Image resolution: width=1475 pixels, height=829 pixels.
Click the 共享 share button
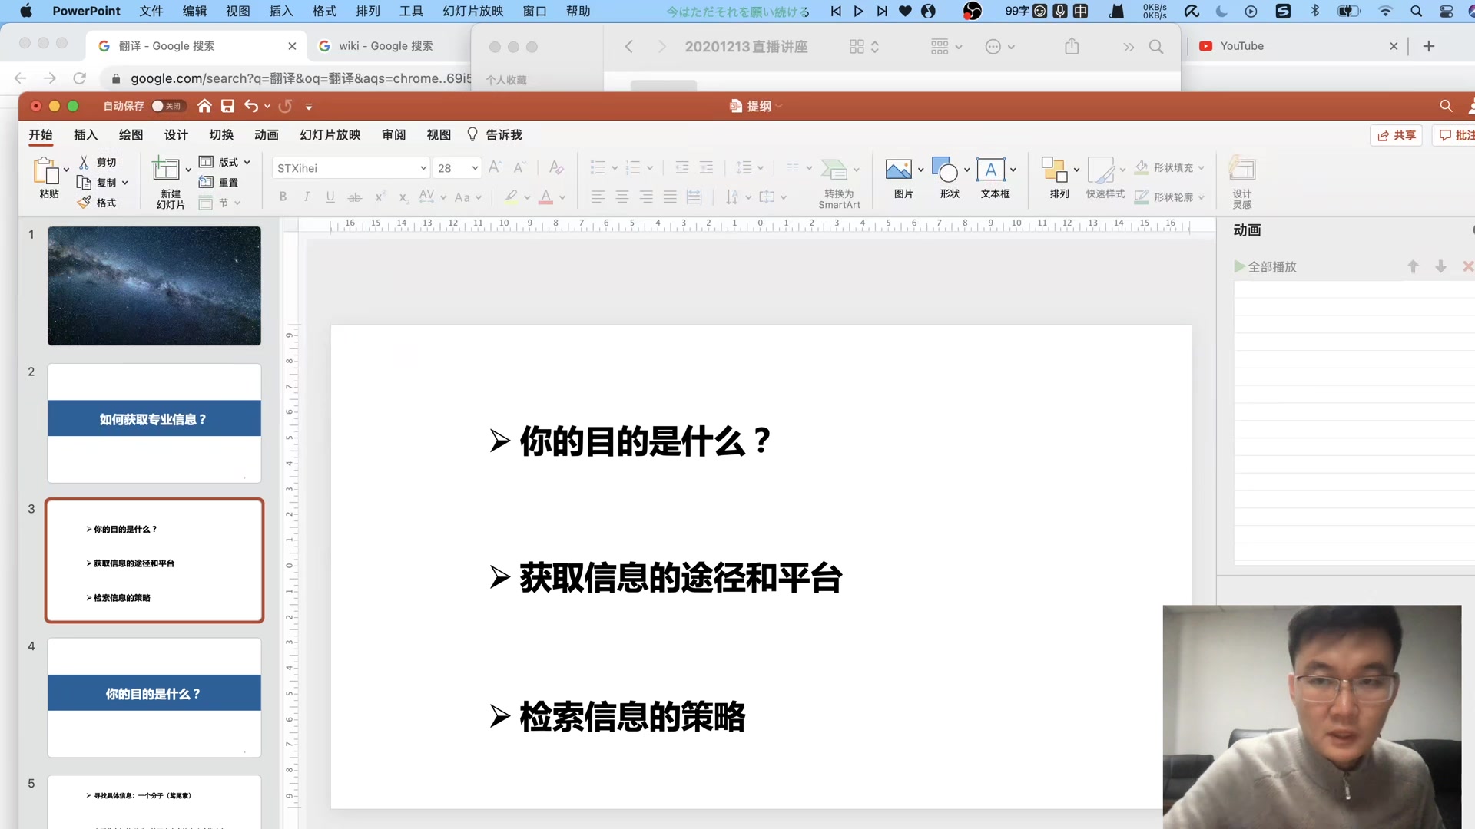(1397, 135)
